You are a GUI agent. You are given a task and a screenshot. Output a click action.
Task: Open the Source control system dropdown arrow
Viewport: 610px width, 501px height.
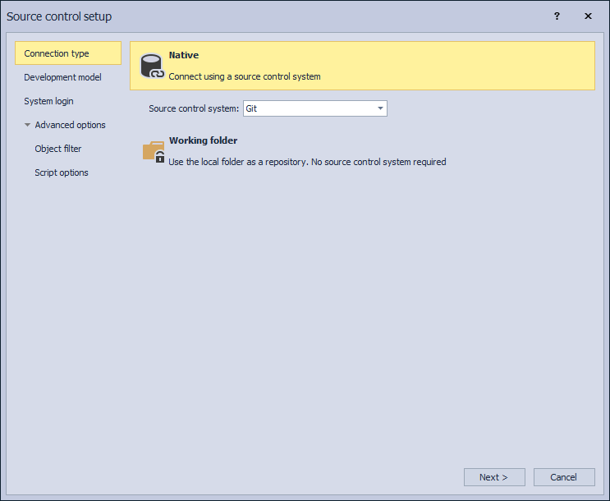pyautogui.click(x=380, y=108)
